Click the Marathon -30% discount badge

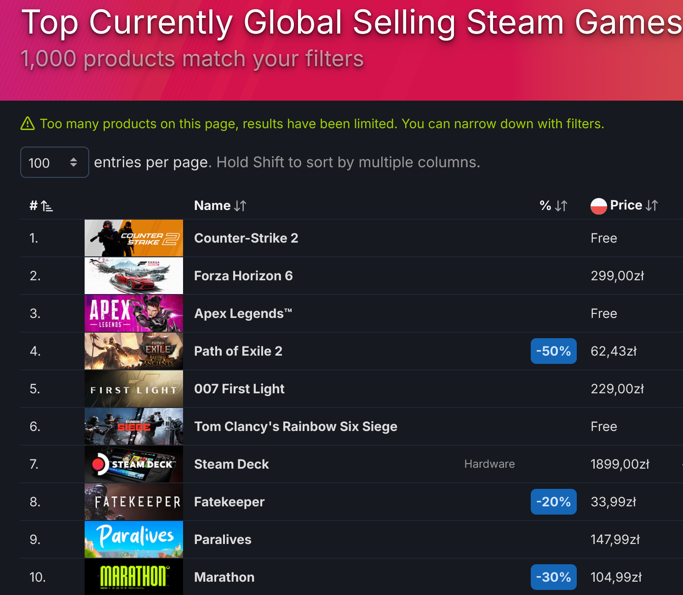tap(554, 577)
